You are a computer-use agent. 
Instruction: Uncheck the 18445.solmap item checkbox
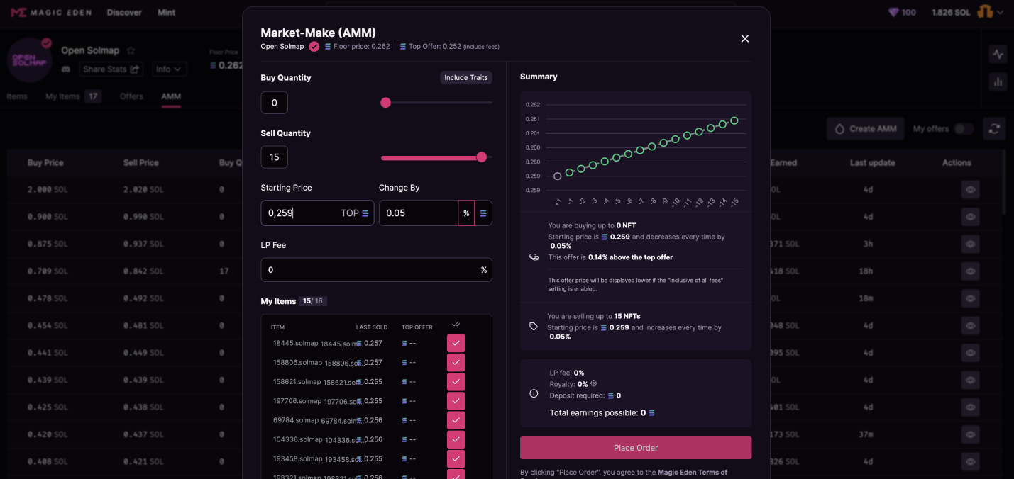tap(456, 343)
